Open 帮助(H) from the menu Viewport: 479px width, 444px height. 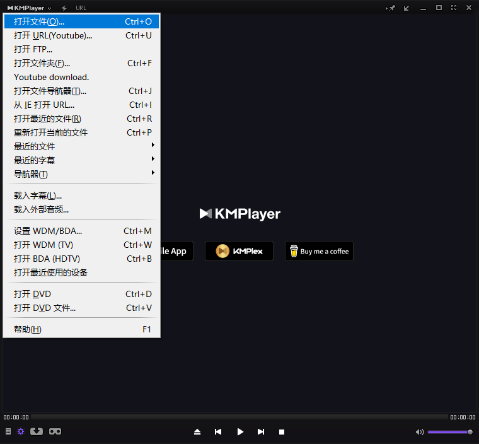pos(81,329)
